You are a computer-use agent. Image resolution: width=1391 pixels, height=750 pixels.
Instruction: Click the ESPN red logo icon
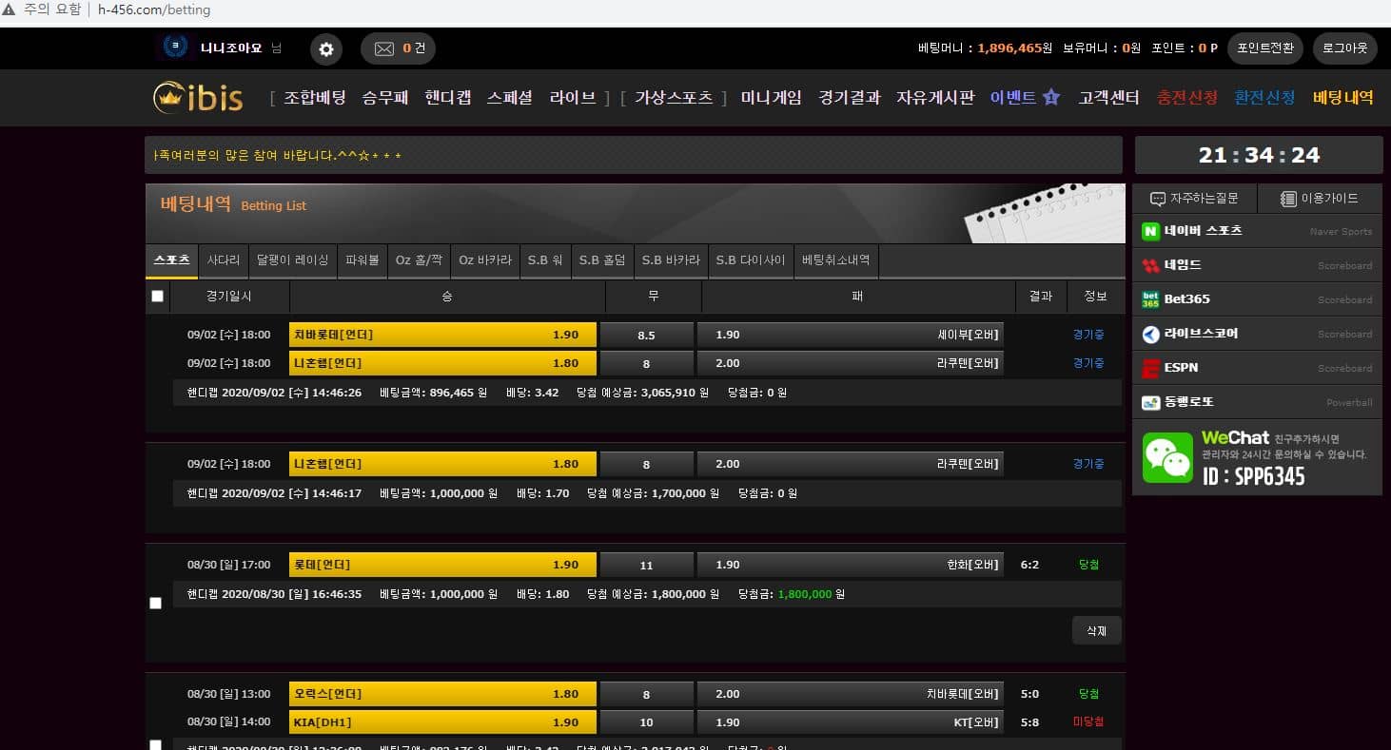coord(1151,368)
